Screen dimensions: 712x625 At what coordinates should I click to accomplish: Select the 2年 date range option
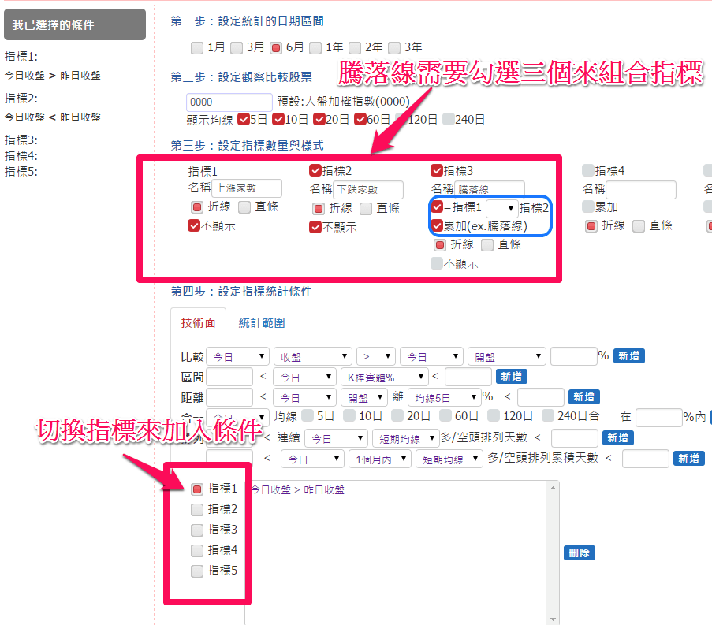tap(355, 47)
